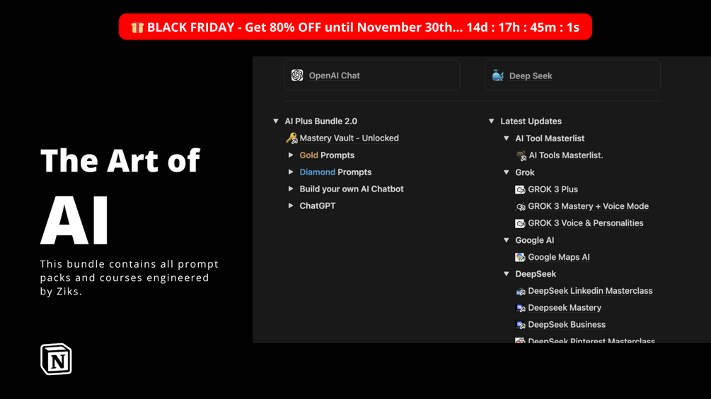711x399 pixels.
Task: Collapse the Grok toggle list
Action: (x=507, y=172)
